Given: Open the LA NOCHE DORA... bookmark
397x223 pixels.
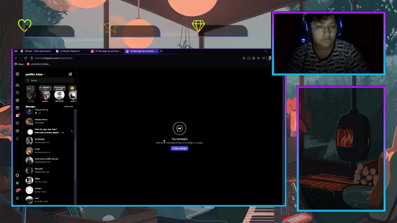Looking at the screenshot, I should tap(38, 64).
